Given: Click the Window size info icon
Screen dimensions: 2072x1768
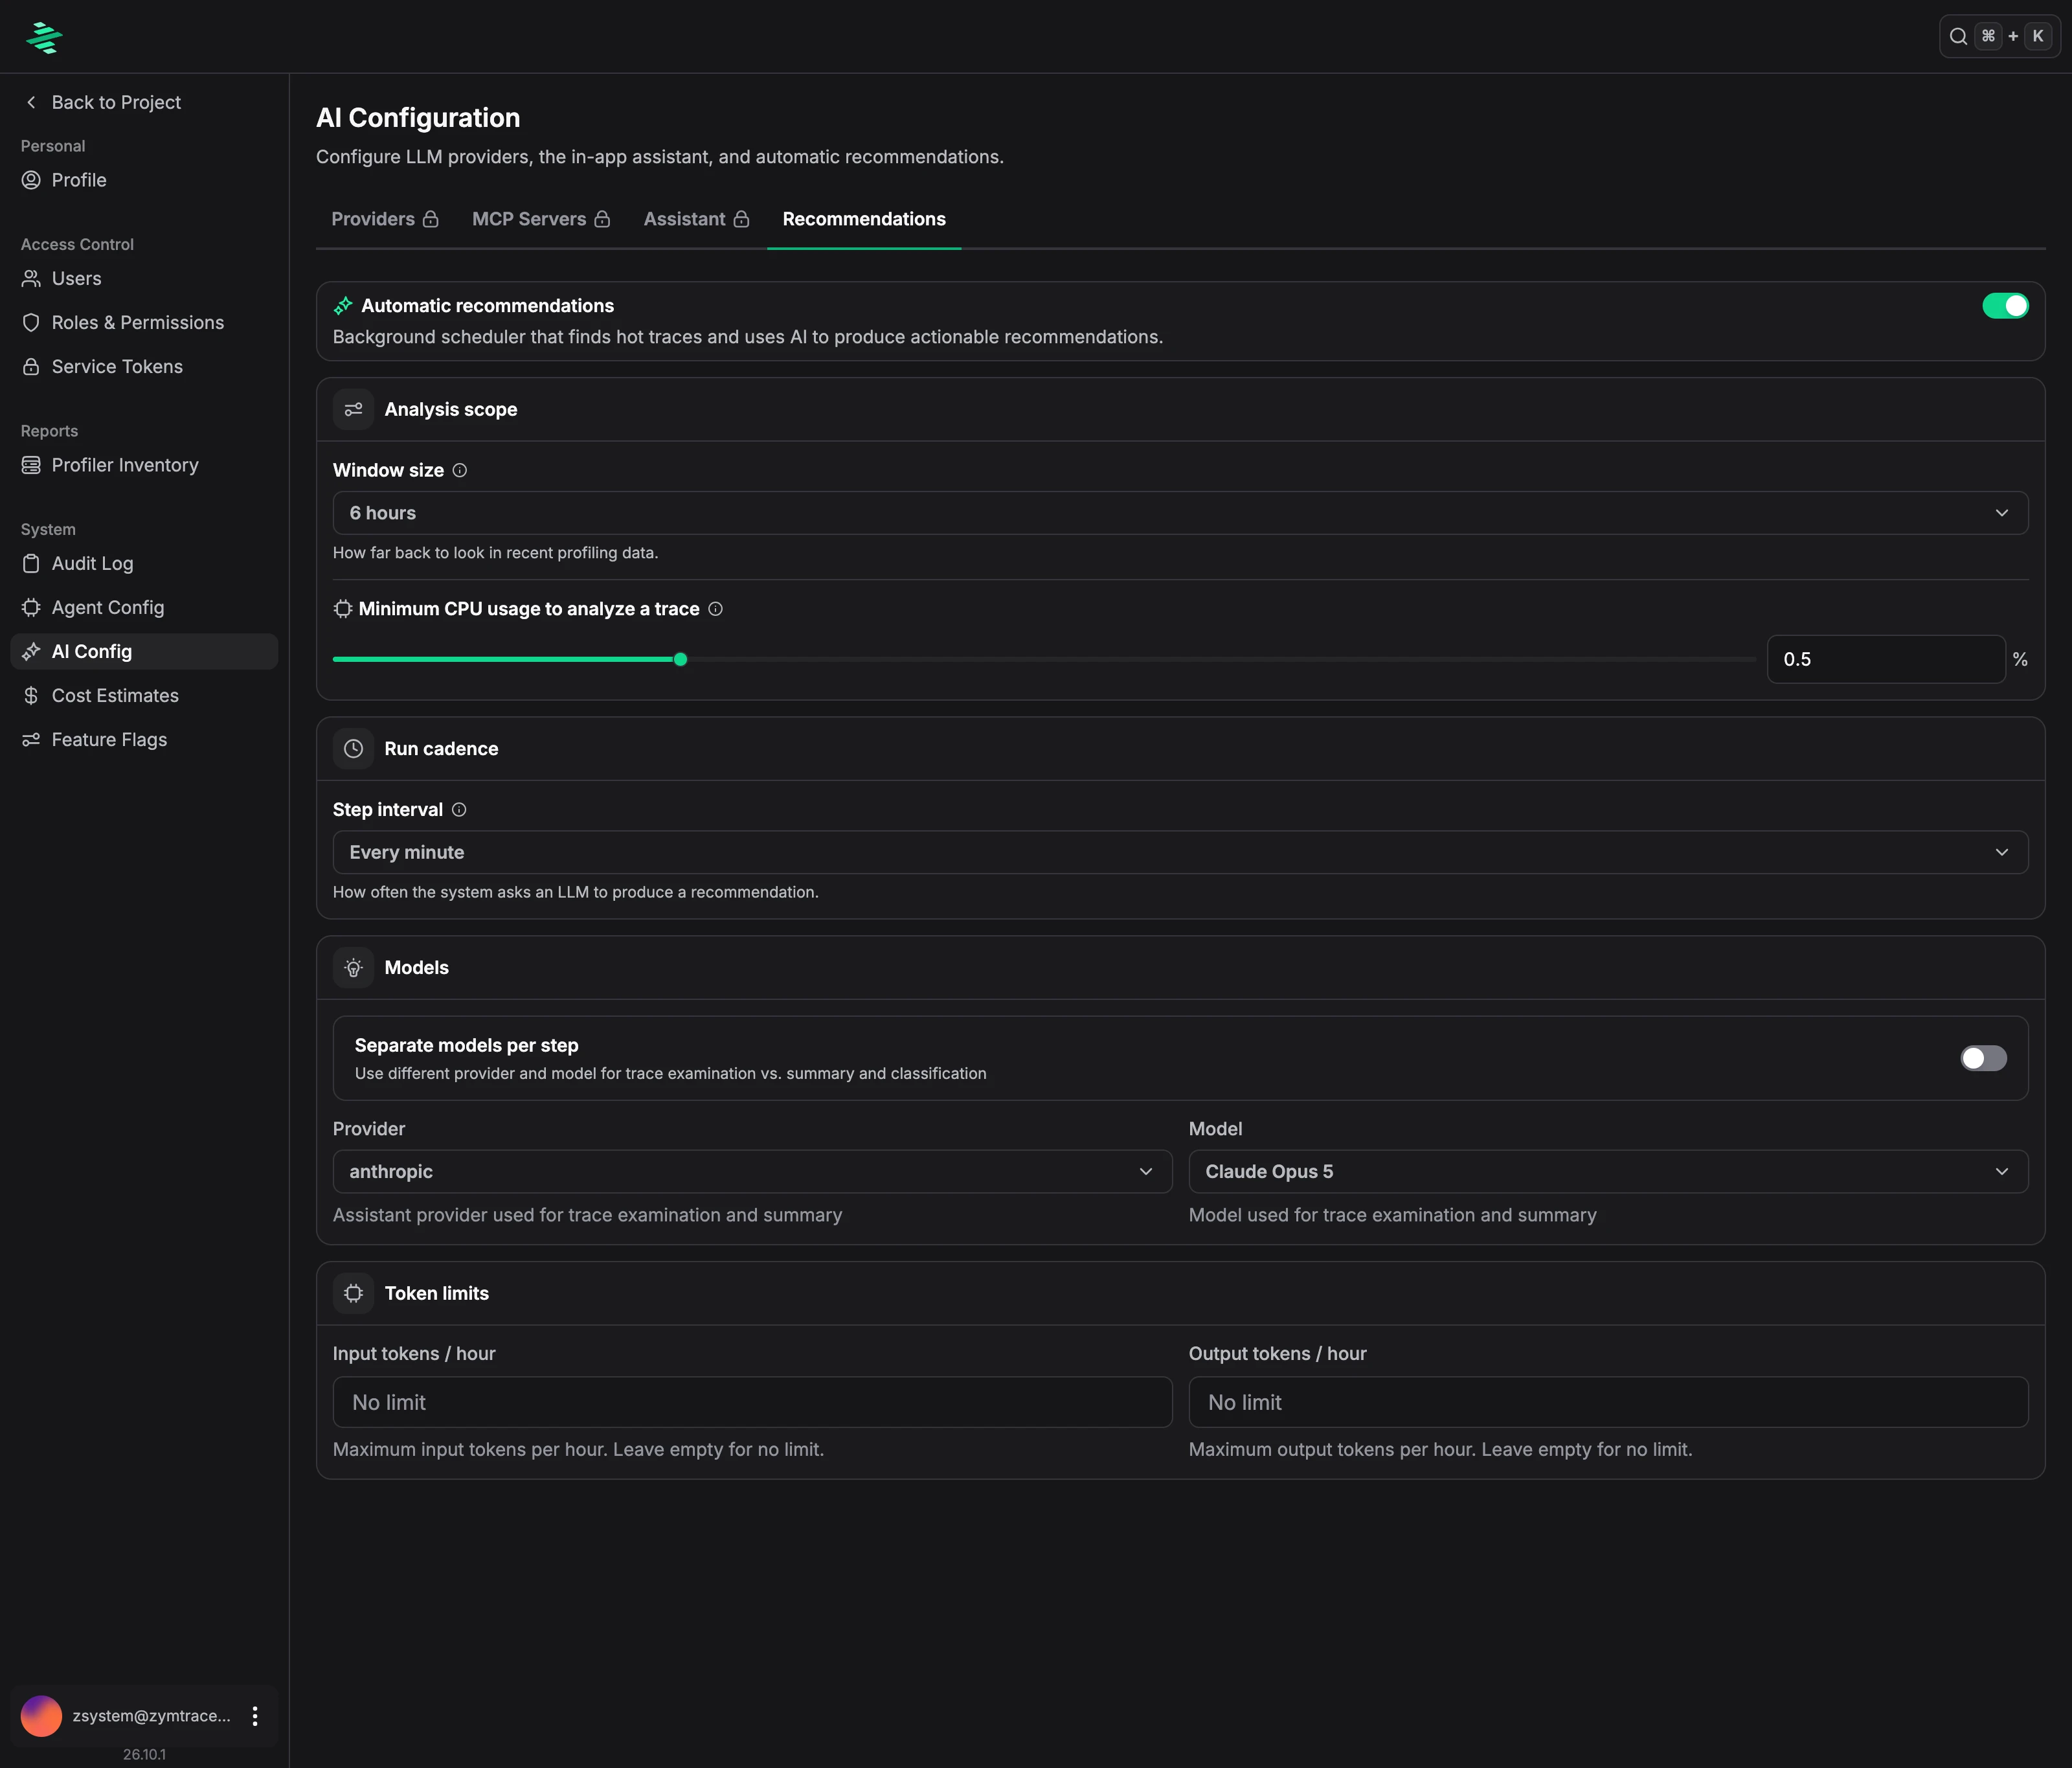Looking at the screenshot, I should [460, 470].
